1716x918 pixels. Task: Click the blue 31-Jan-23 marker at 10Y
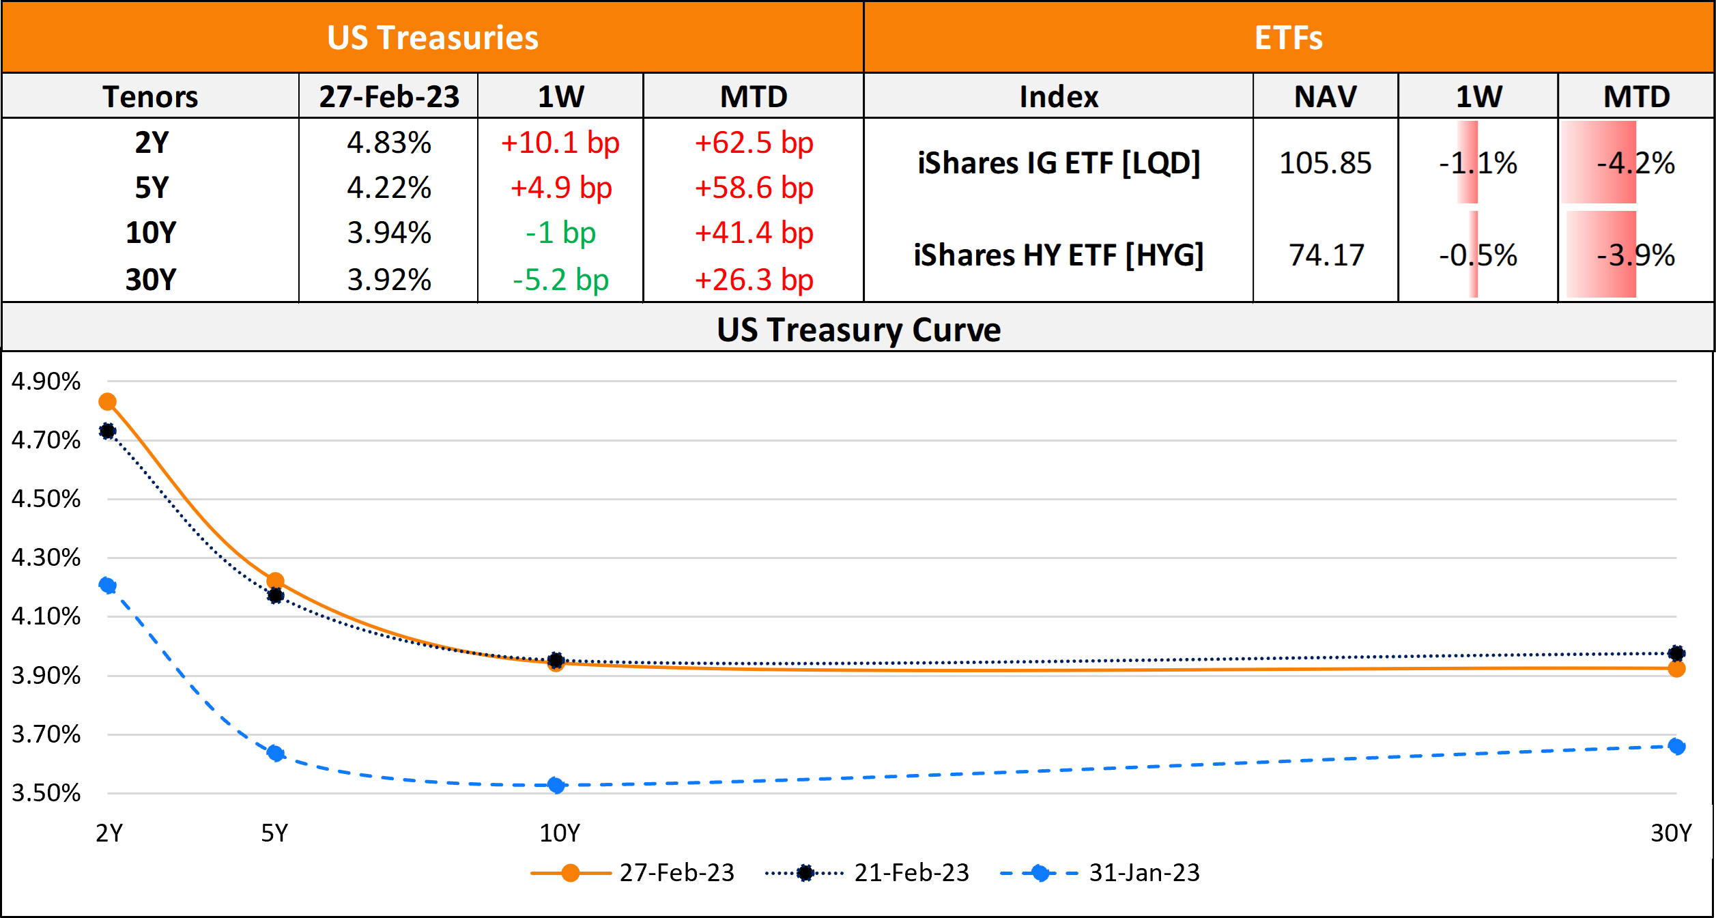[x=556, y=786]
